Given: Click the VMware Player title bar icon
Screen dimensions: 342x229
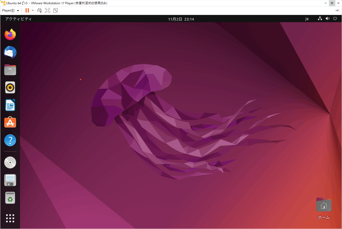Looking at the screenshot, I should pyautogui.click(x=3, y=3).
